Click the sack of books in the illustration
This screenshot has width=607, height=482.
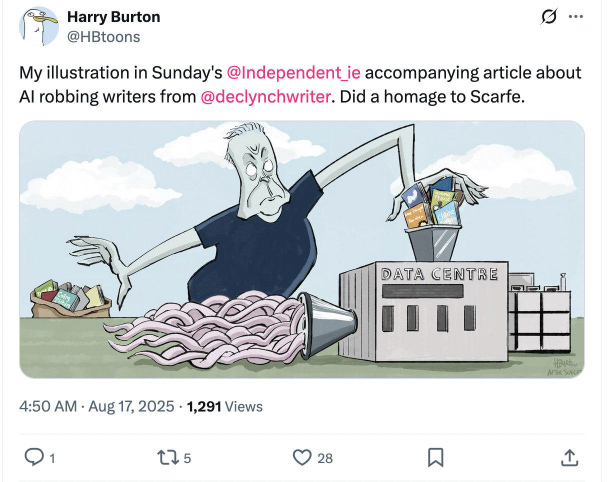coord(70,299)
